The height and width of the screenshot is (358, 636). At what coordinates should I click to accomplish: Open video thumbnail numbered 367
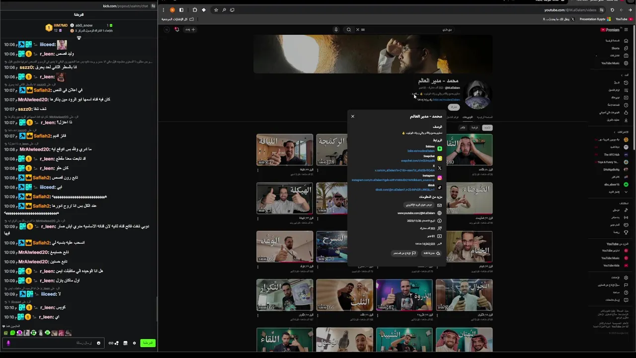click(x=404, y=295)
